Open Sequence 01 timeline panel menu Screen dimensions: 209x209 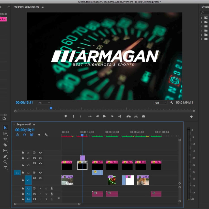click(34, 124)
